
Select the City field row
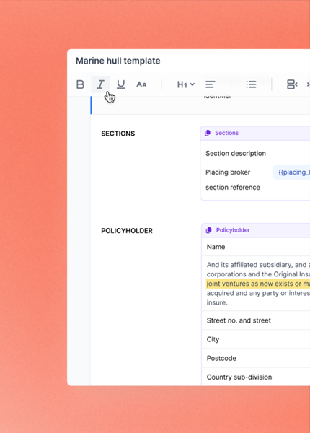point(256,339)
